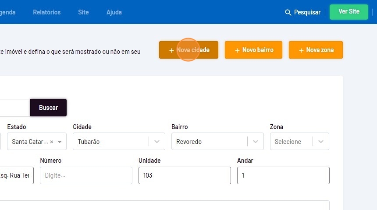Open the Ajuda menu
Image resolution: width=377 pixels, height=210 pixels.
coord(114,12)
